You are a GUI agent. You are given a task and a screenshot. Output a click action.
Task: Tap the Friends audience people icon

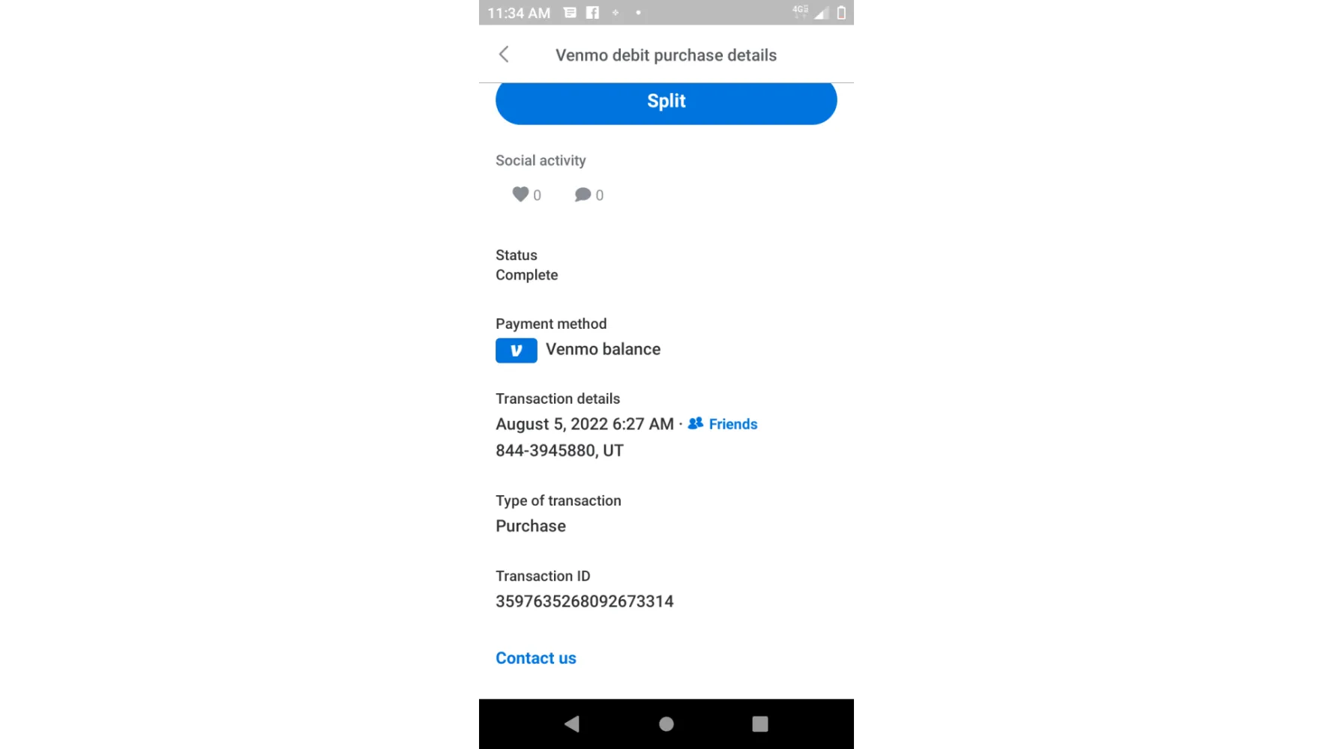coord(695,423)
